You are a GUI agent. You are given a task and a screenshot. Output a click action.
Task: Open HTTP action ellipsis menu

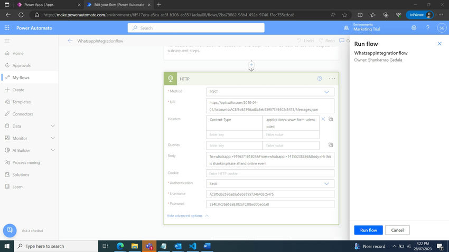[332, 79]
